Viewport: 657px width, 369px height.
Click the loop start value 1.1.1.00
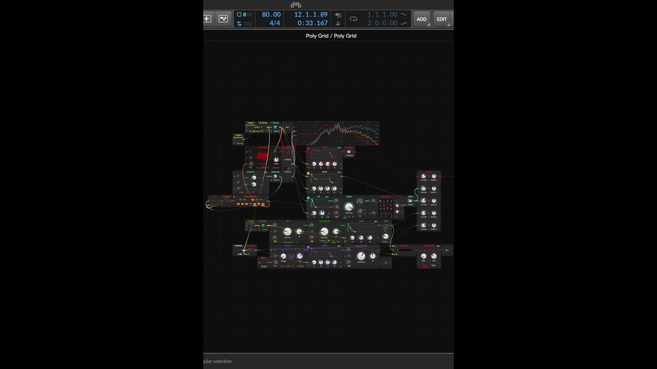[x=382, y=15]
